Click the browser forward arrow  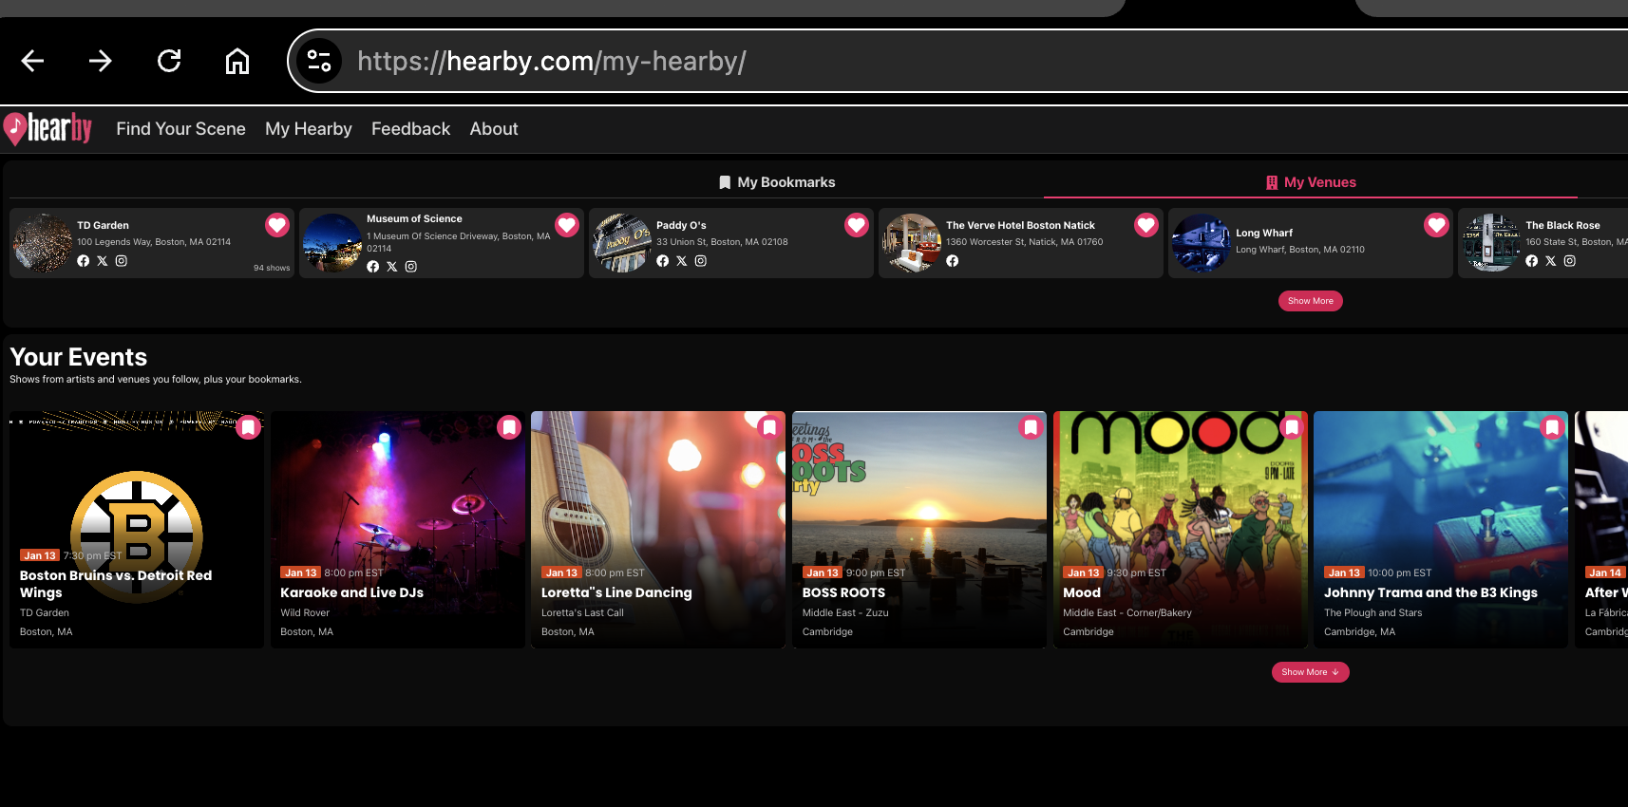click(101, 62)
